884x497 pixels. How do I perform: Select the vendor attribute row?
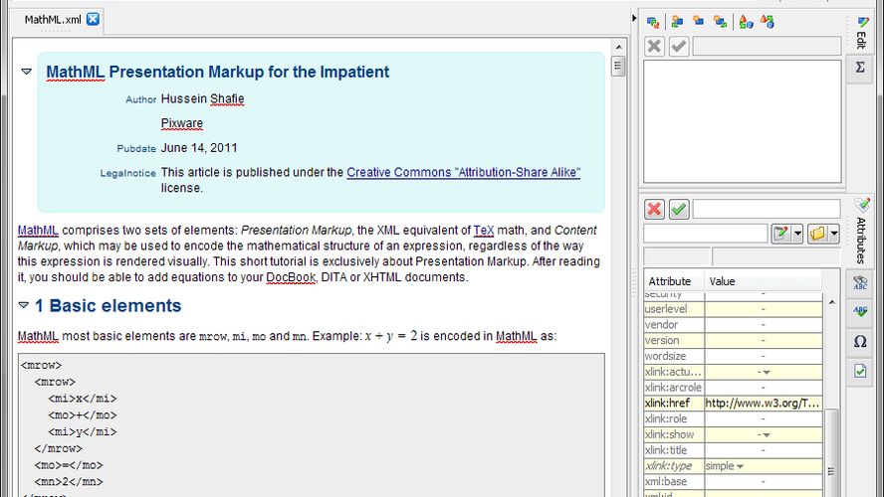pyautogui.click(x=733, y=325)
